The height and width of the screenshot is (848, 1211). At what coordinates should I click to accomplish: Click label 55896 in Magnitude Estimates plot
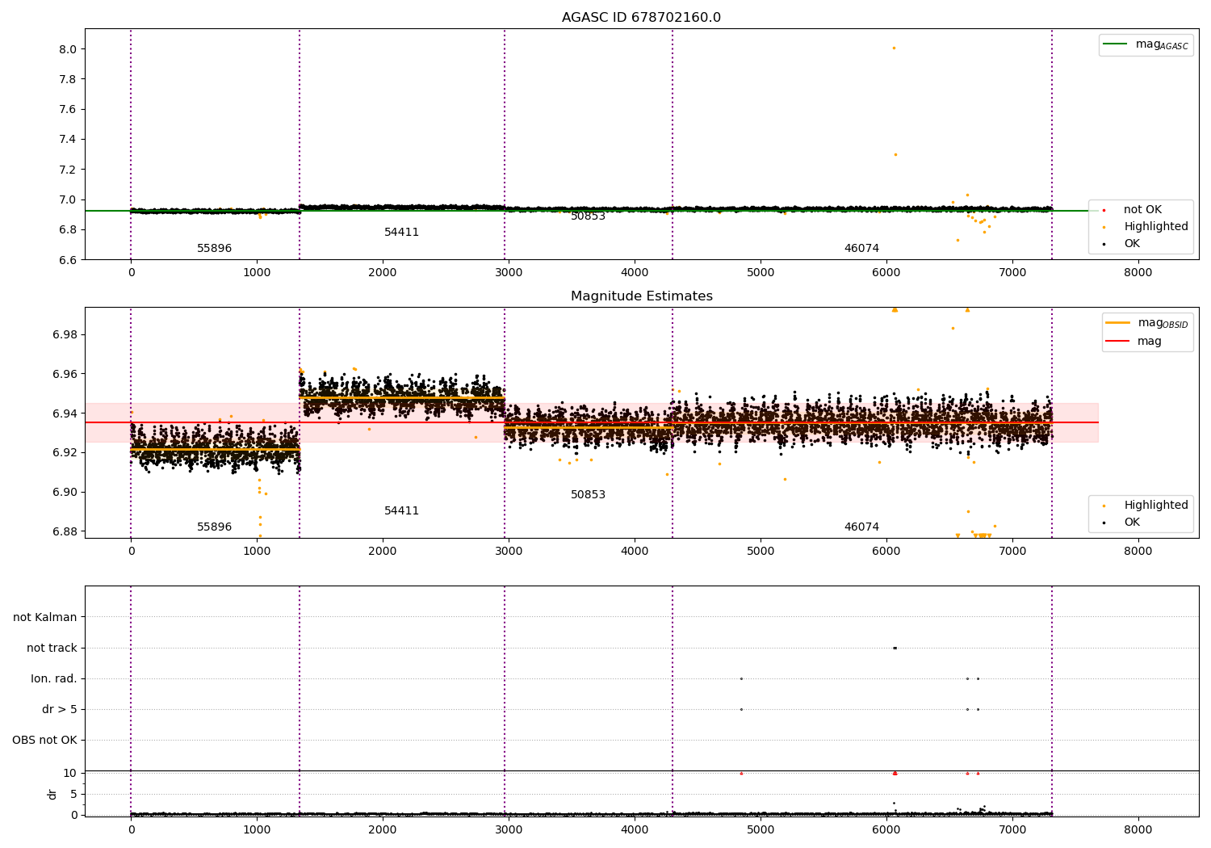coord(214,527)
